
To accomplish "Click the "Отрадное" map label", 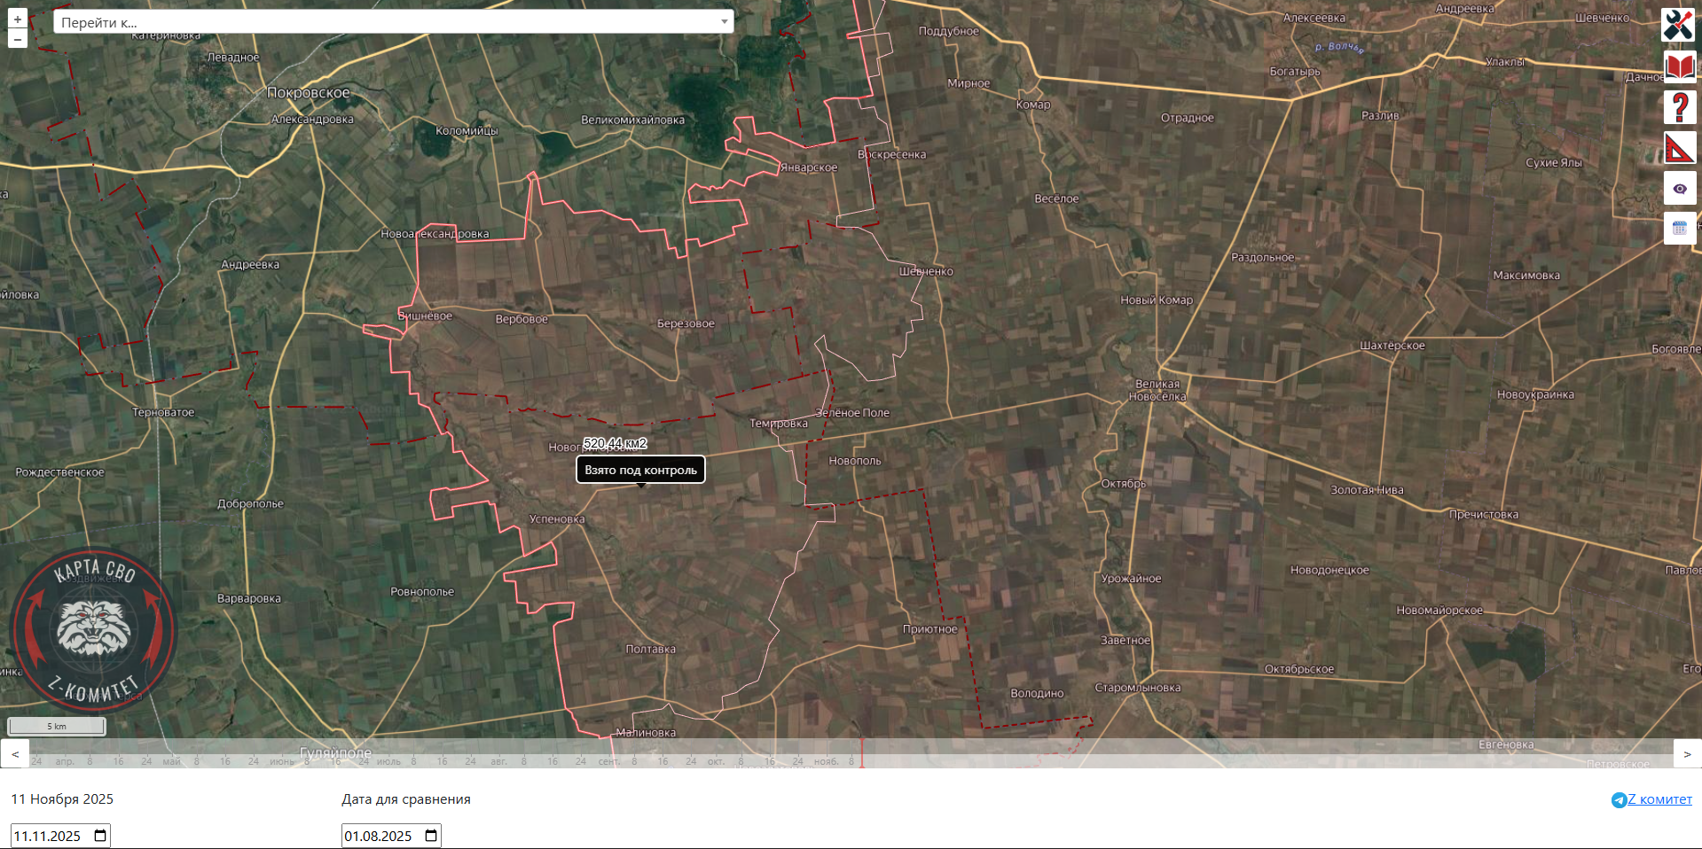I will [x=1188, y=118].
